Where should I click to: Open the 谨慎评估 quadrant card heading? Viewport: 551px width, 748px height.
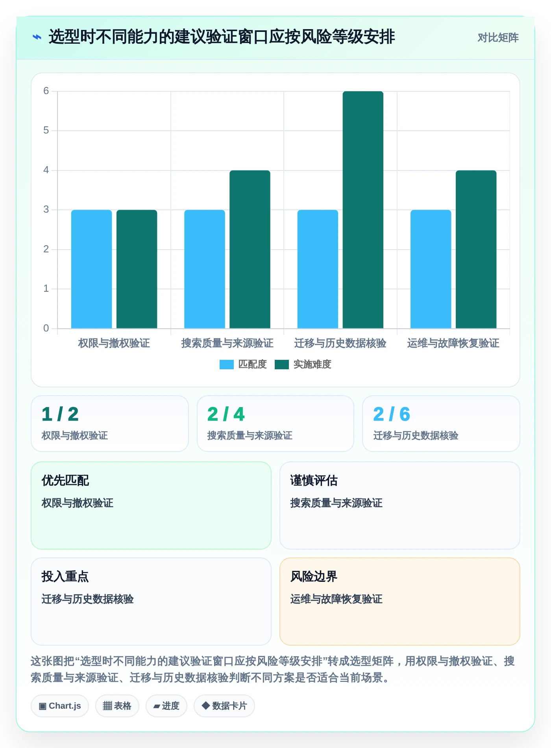[x=314, y=481]
